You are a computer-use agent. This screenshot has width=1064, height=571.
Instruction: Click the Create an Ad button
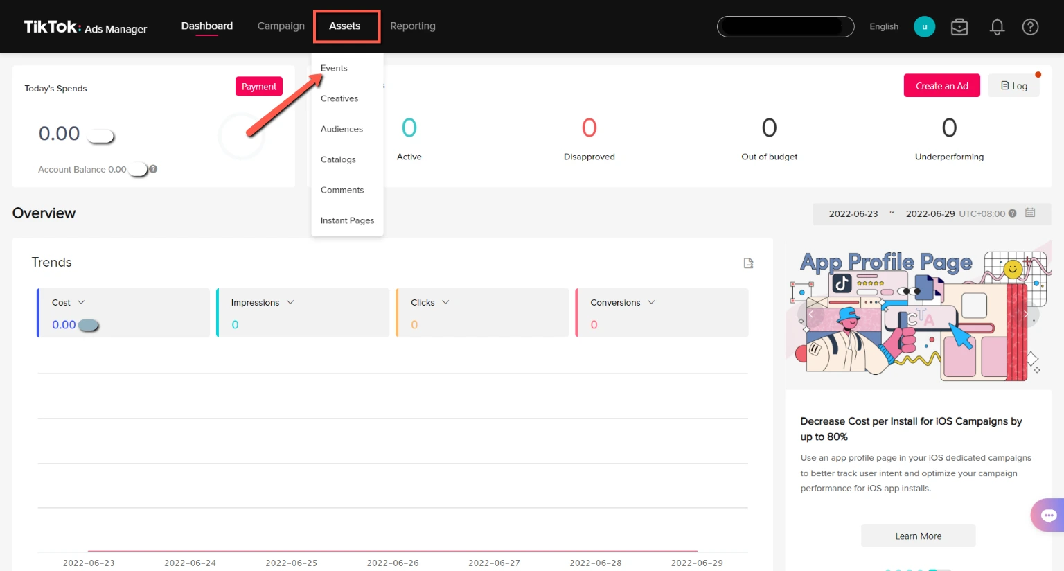(x=941, y=86)
